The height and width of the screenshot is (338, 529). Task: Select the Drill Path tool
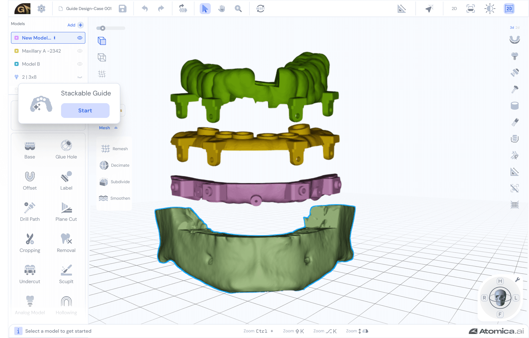(30, 212)
